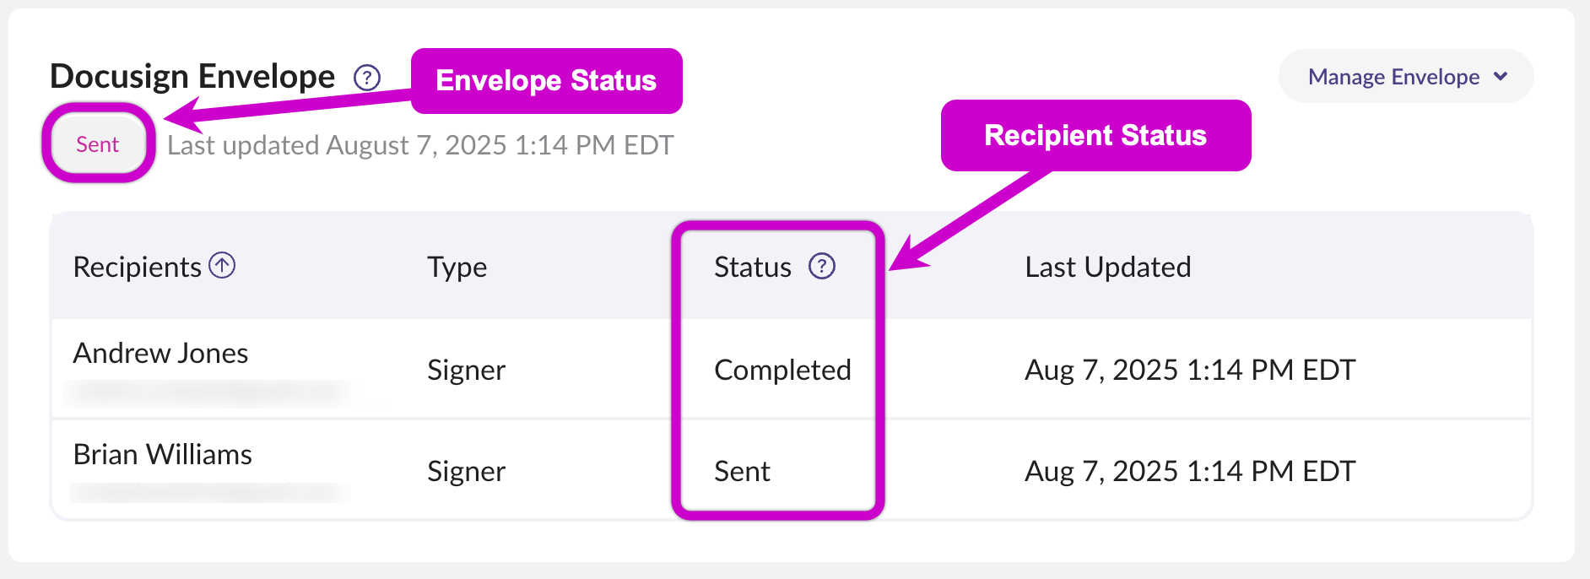Viewport: 1590px width, 579px height.
Task: Expand the envelope management options menu
Action: (x=1403, y=76)
